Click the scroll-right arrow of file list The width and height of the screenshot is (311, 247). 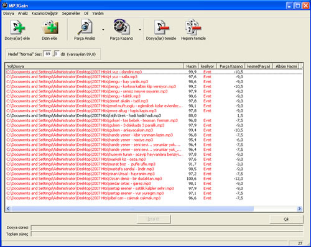(299, 209)
